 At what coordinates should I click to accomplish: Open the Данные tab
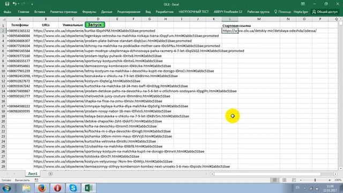pos(107,12)
